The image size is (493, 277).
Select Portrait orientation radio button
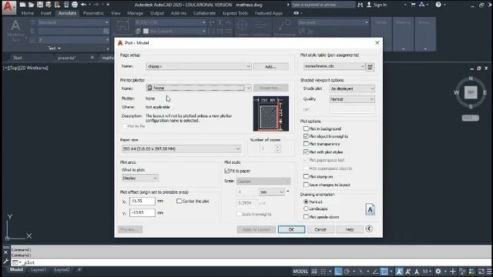click(306, 202)
